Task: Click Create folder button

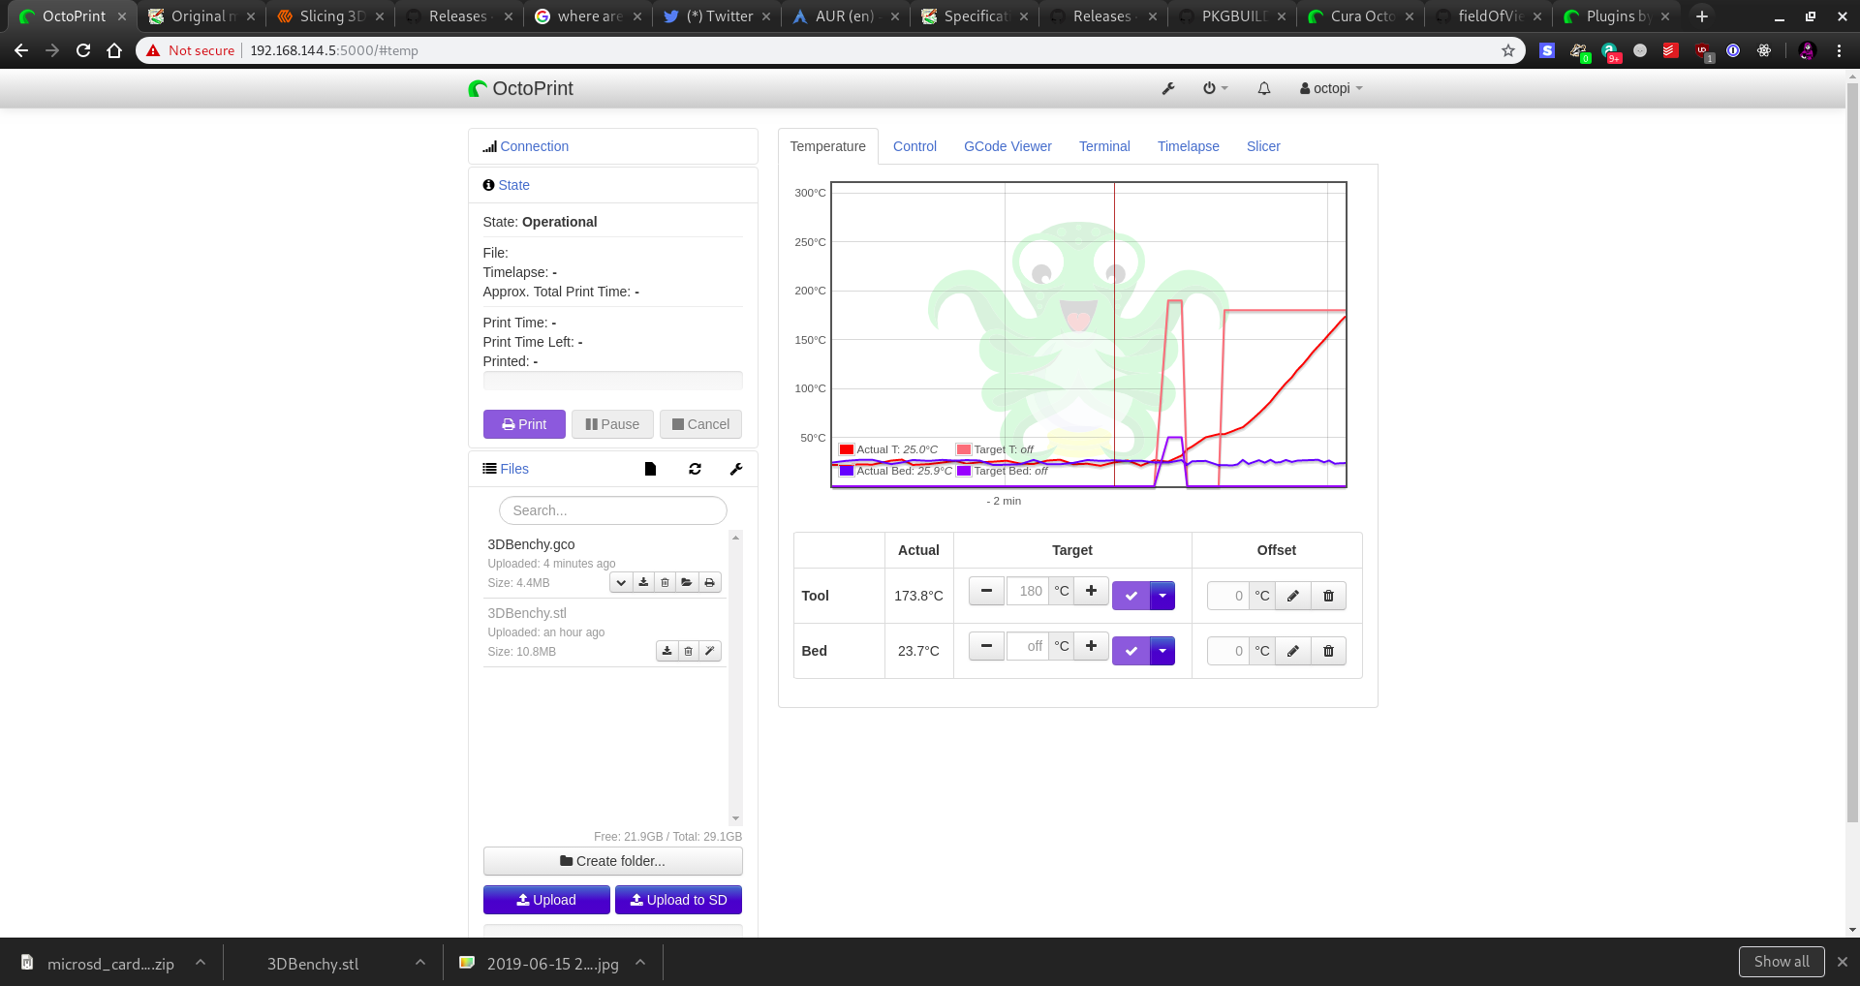Action: click(x=612, y=861)
